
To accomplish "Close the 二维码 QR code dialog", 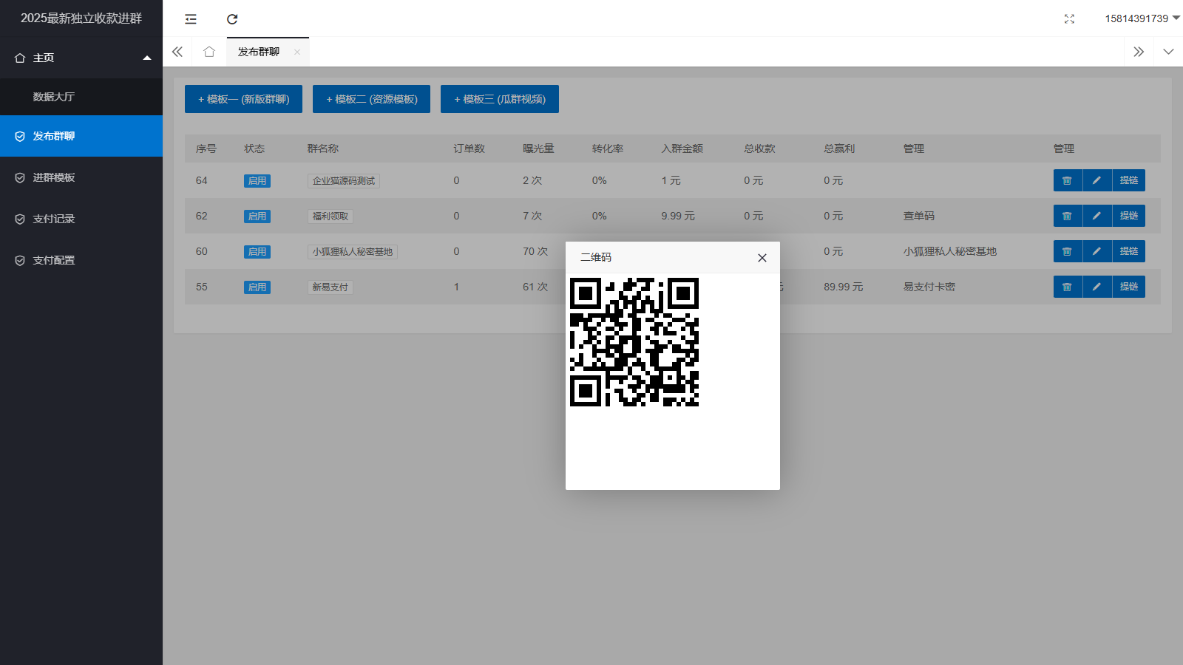I will (762, 258).
